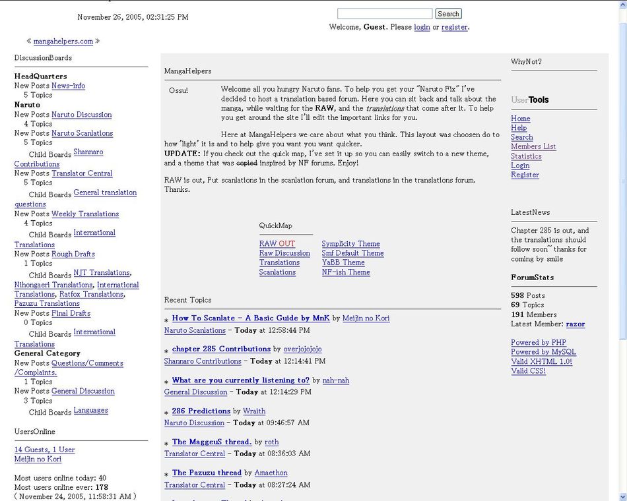The image size is (627, 501).
Task: Open topic How To Scanlate Basic Guide
Action: 251,318
